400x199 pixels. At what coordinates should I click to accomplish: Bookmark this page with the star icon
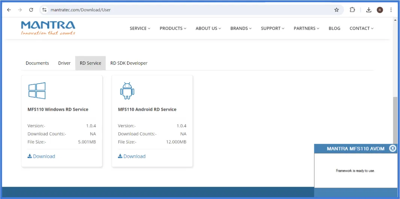coord(337,10)
